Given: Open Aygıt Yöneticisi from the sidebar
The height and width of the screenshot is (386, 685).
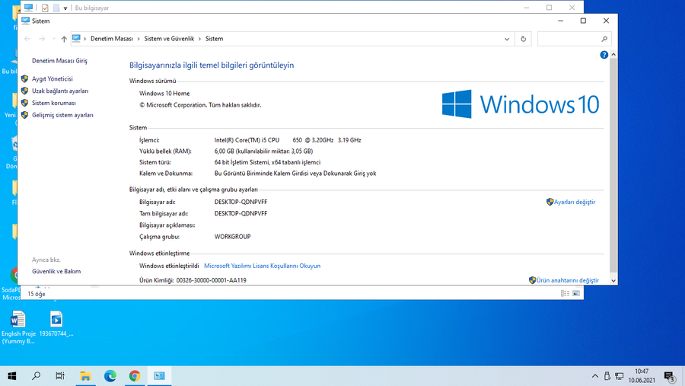Looking at the screenshot, I should point(52,78).
